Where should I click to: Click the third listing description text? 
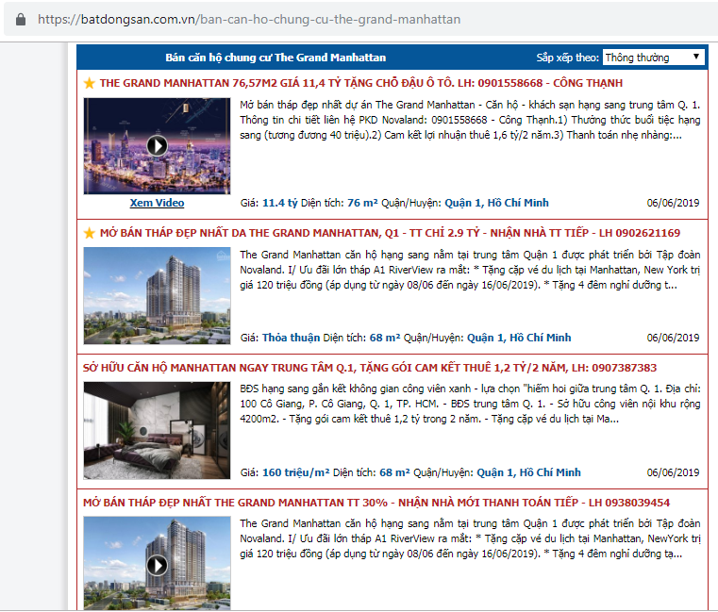[x=469, y=403]
